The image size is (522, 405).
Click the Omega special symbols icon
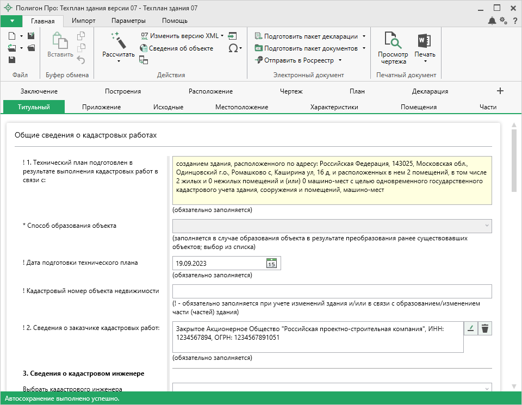pyautogui.click(x=233, y=48)
